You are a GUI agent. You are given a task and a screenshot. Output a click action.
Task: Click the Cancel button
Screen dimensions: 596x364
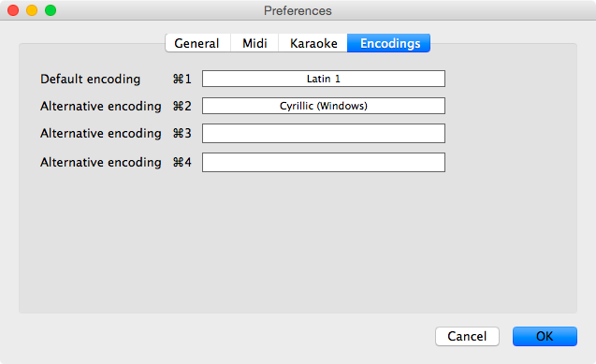[x=467, y=336]
